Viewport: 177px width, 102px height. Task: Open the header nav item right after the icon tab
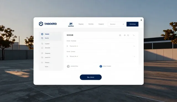(81, 24)
